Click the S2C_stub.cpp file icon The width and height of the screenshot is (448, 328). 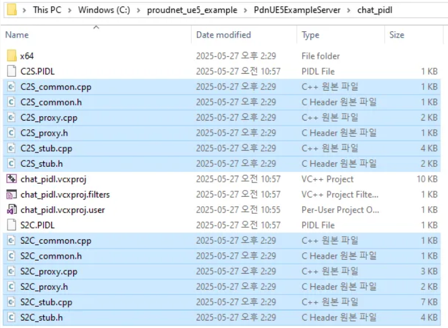[11, 302]
